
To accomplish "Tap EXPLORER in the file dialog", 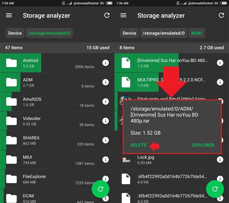I will point(203,145).
